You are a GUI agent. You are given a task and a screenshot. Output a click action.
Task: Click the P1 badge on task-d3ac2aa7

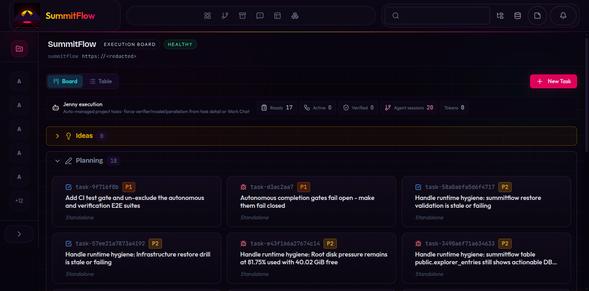304,187
